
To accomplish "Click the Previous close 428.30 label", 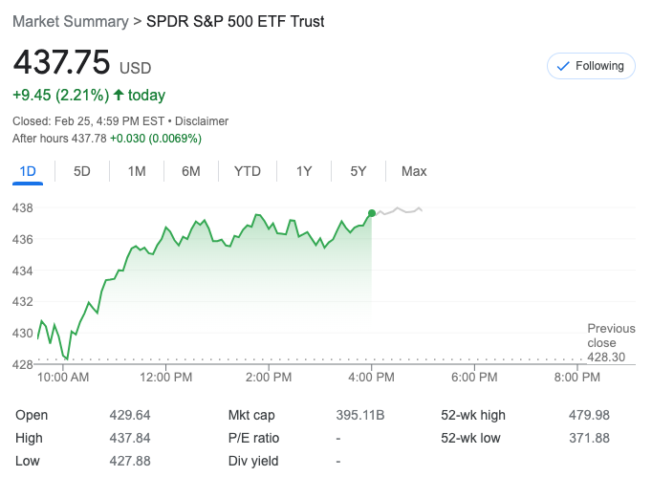I will (610, 342).
